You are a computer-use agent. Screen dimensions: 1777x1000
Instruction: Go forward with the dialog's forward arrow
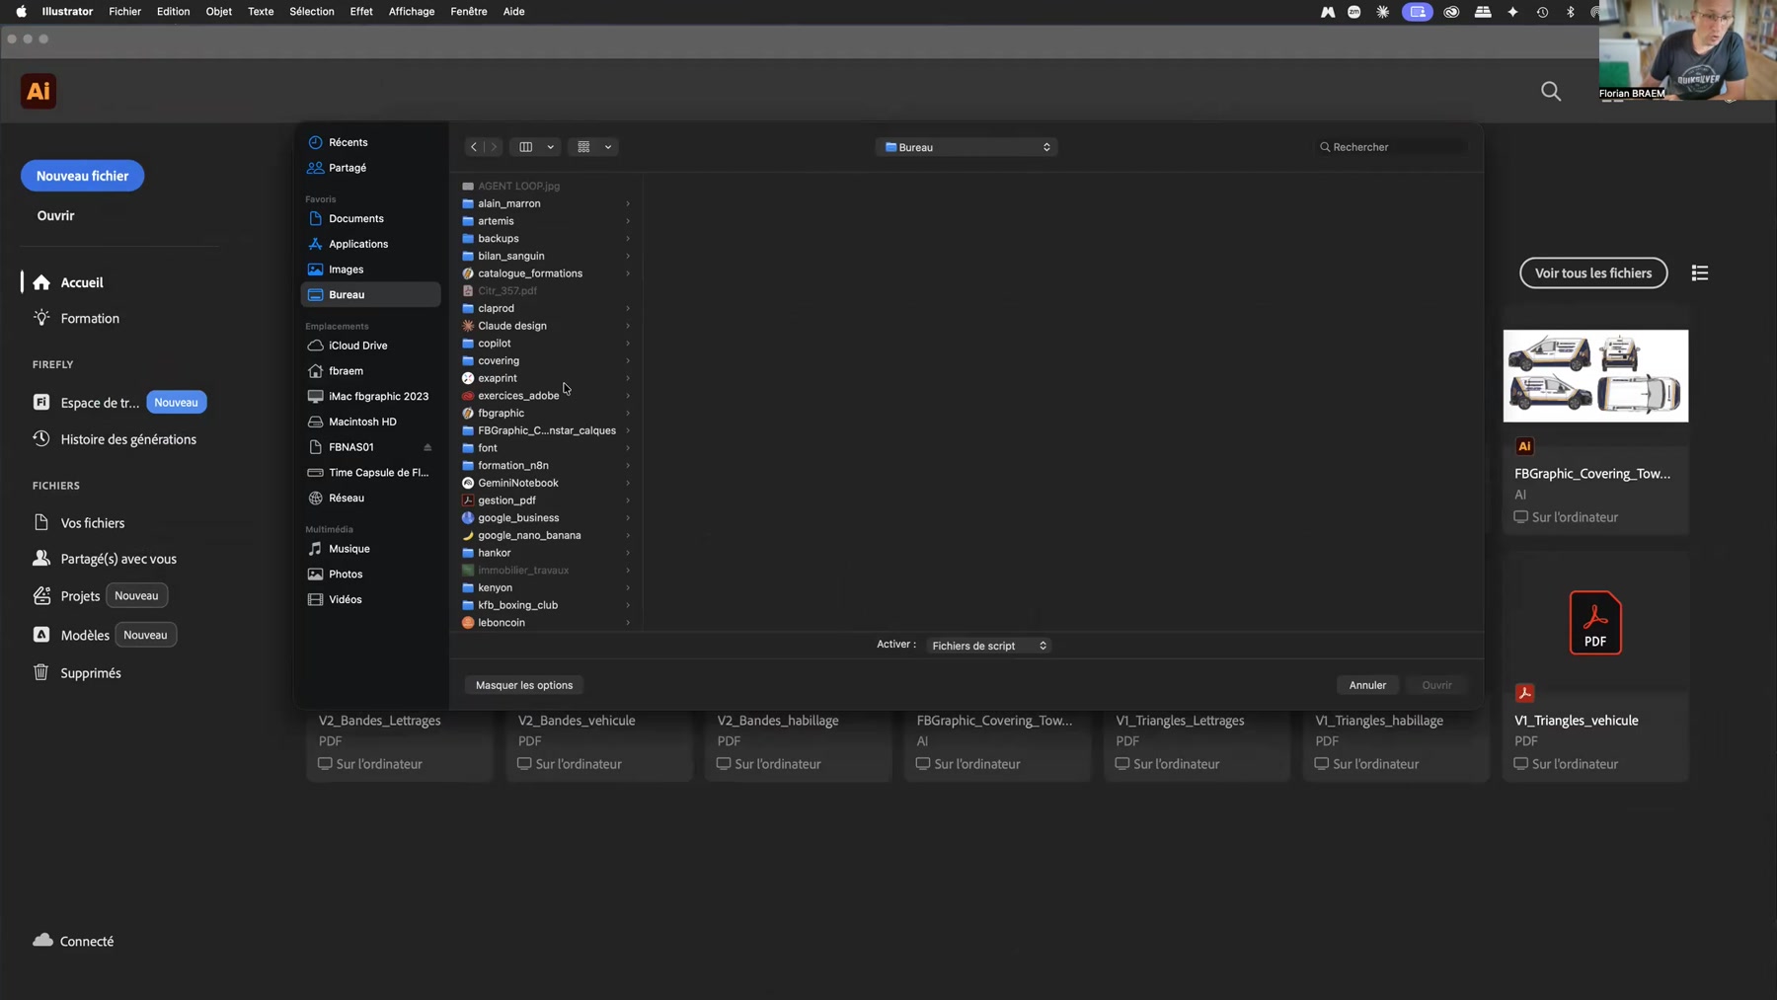pos(494,147)
